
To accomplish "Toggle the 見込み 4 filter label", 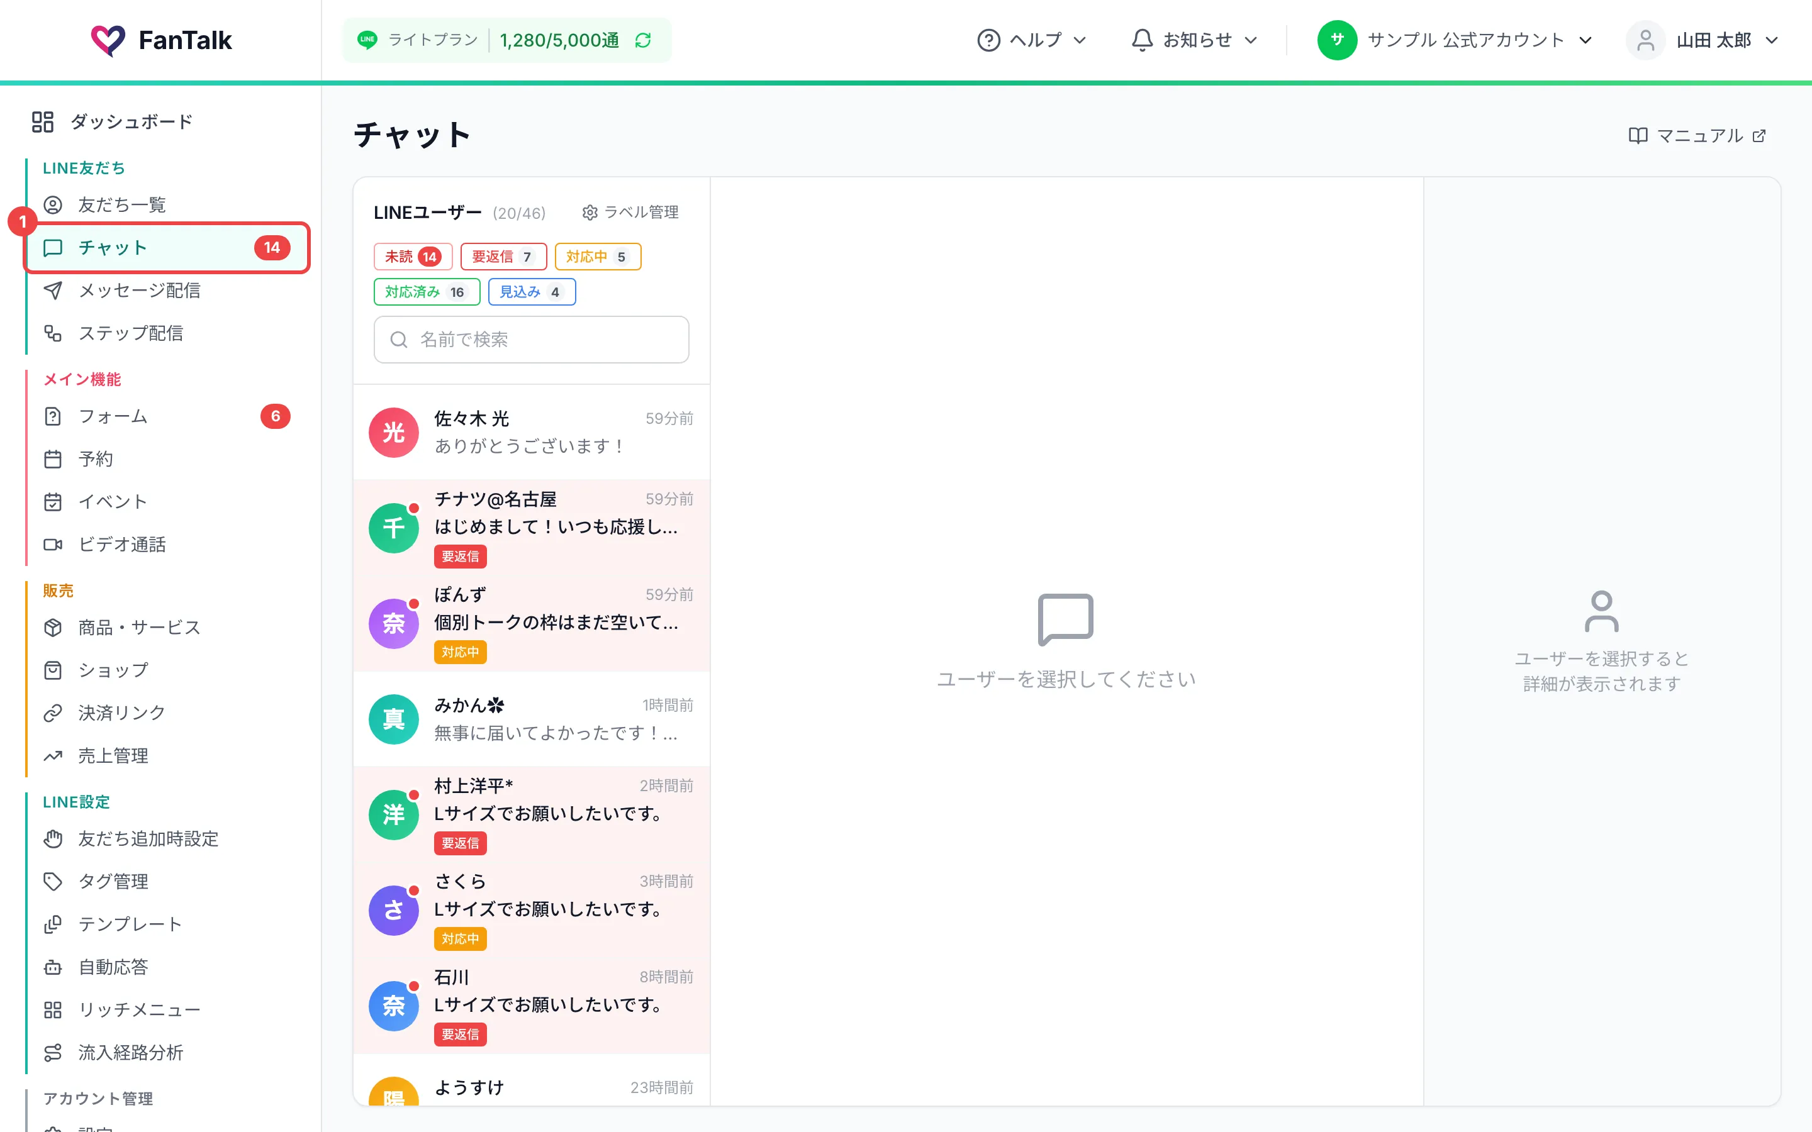I will pyautogui.click(x=532, y=292).
